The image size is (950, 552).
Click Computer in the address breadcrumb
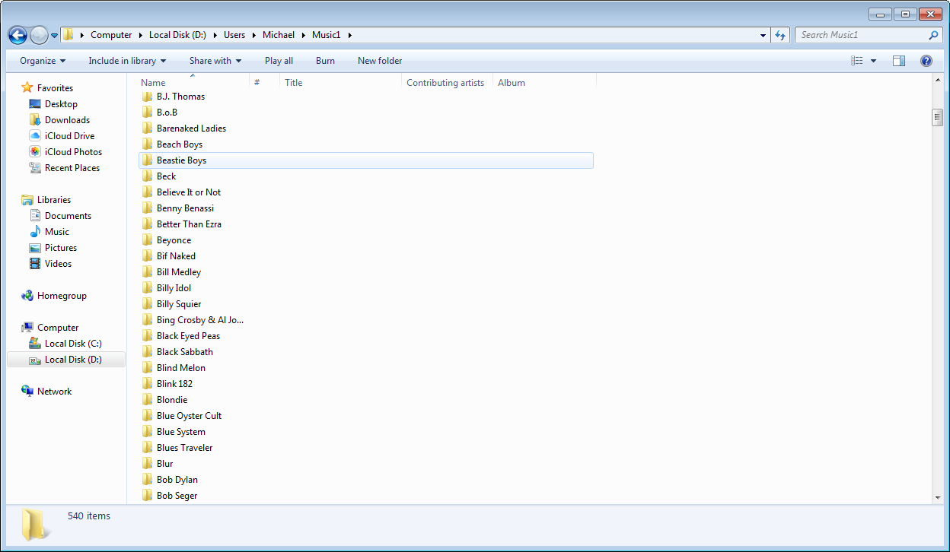point(111,35)
